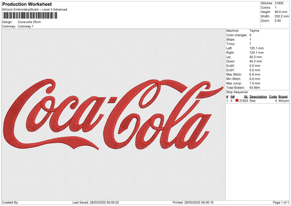Click the total bobbin value '43.99m'
This screenshot has width=291, height=206.
coord(255,87)
